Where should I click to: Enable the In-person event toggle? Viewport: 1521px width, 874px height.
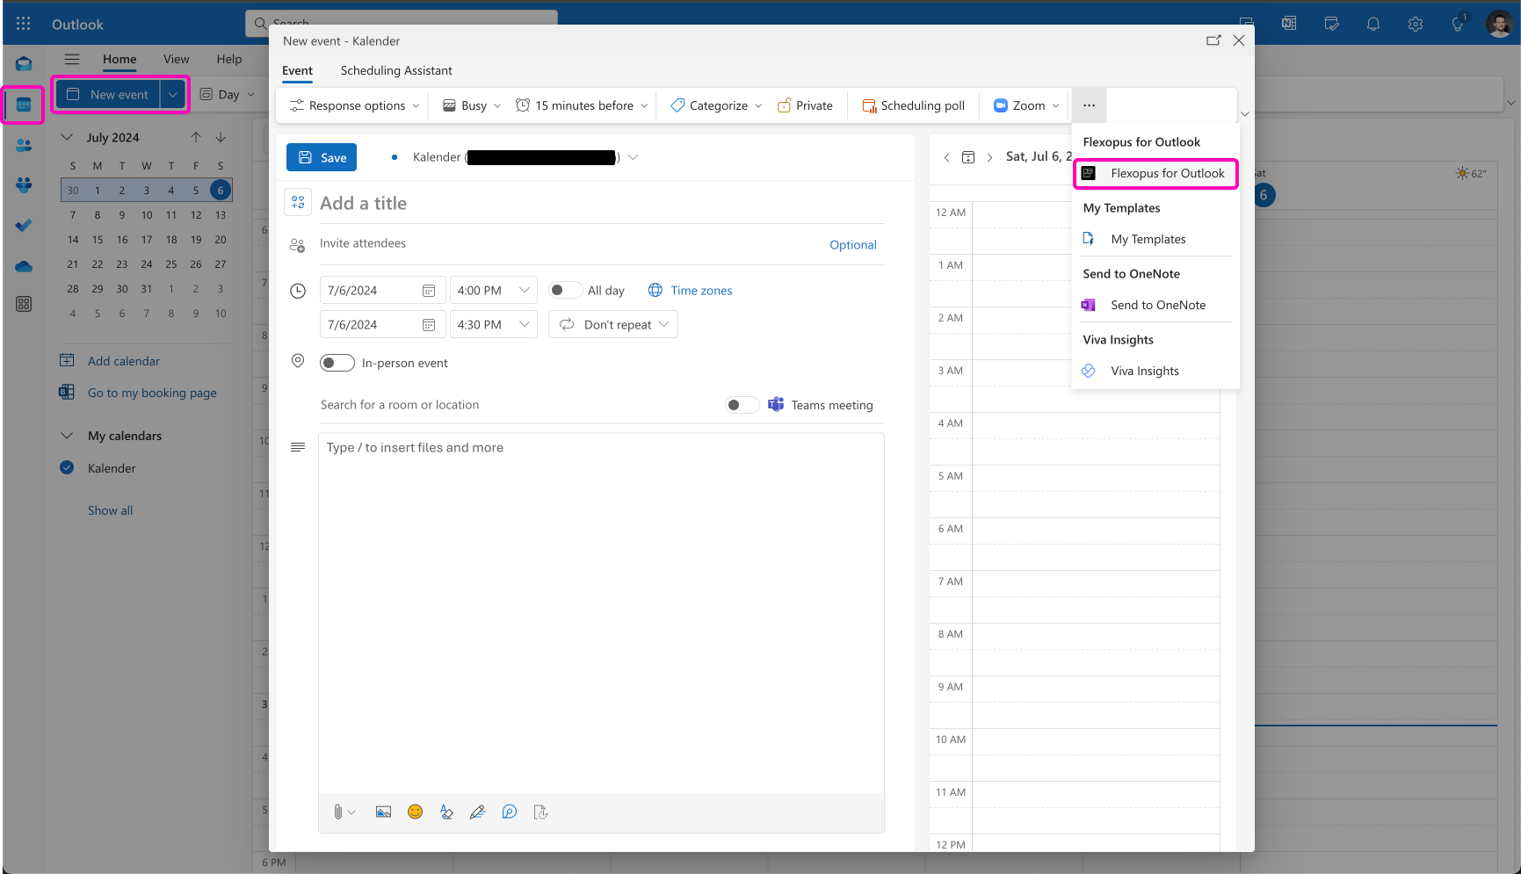tap(337, 363)
